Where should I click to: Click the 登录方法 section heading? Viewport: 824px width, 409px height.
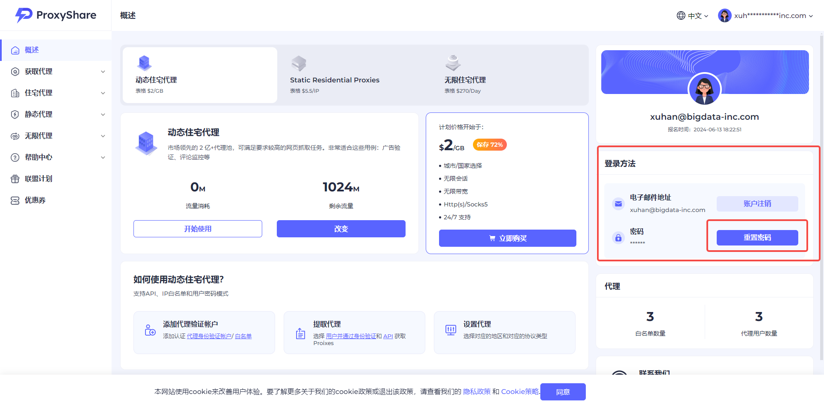click(620, 164)
